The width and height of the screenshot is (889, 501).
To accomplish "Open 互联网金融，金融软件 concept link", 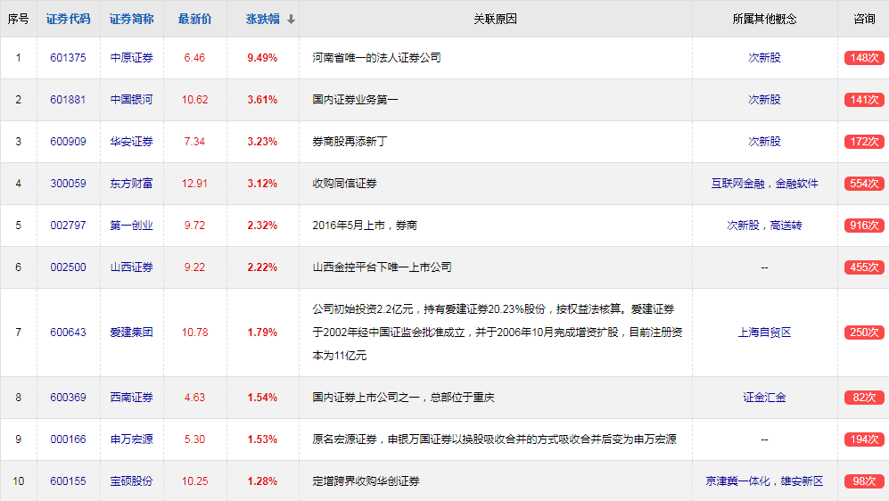I will [x=764, y=184].
